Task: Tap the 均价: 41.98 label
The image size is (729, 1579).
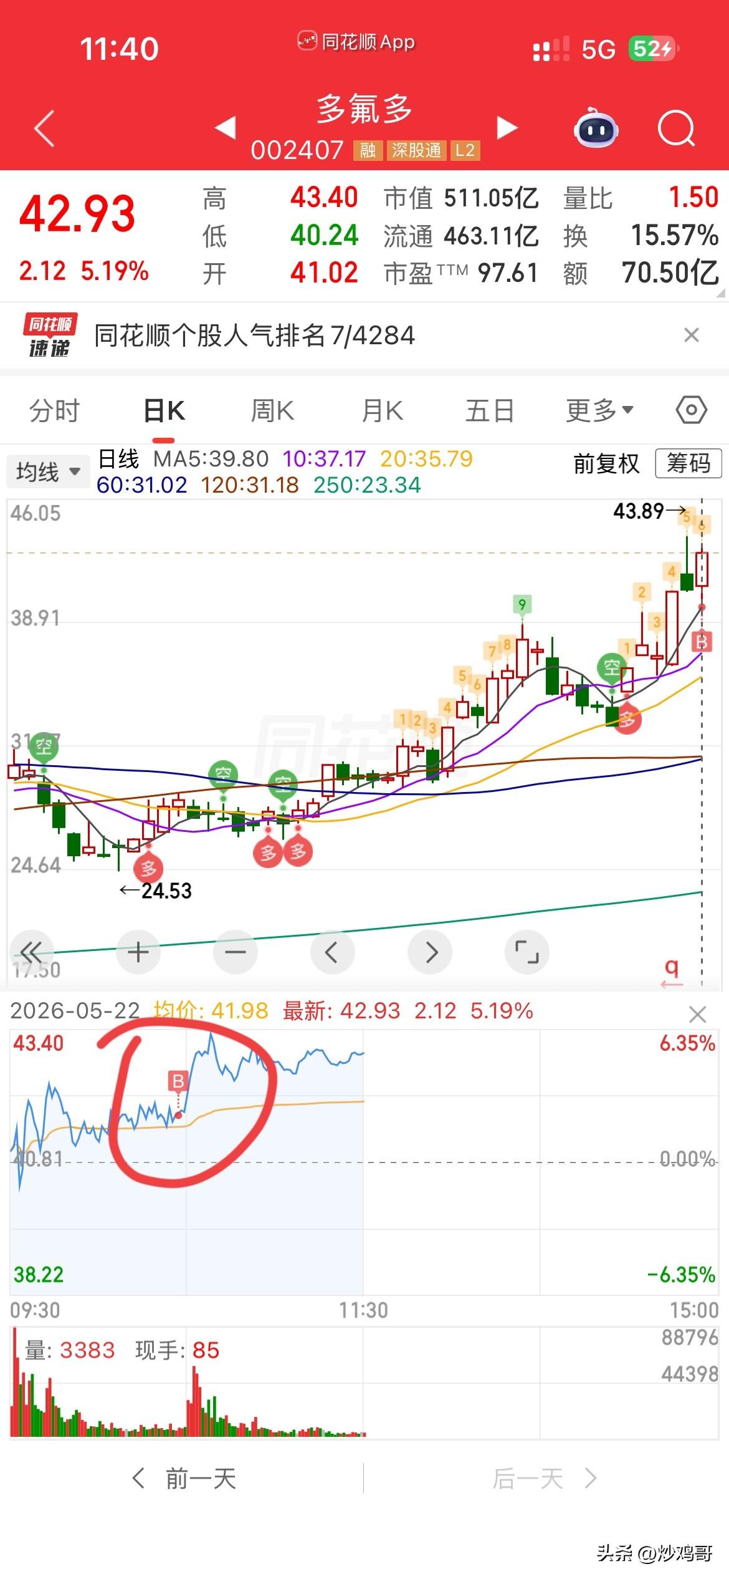Action: click(211, 1011)
